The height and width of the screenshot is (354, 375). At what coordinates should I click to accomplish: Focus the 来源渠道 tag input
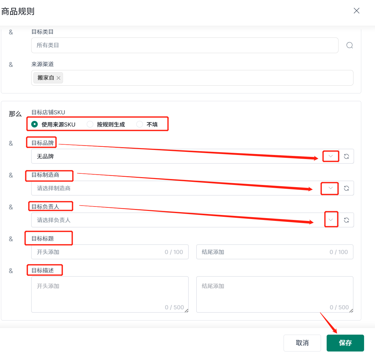coord(192,78)
